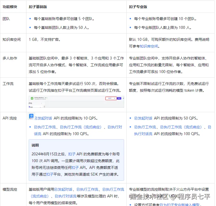Select the 团队 row label
This screenshot has height=206, width=216.
coord(6,19)
